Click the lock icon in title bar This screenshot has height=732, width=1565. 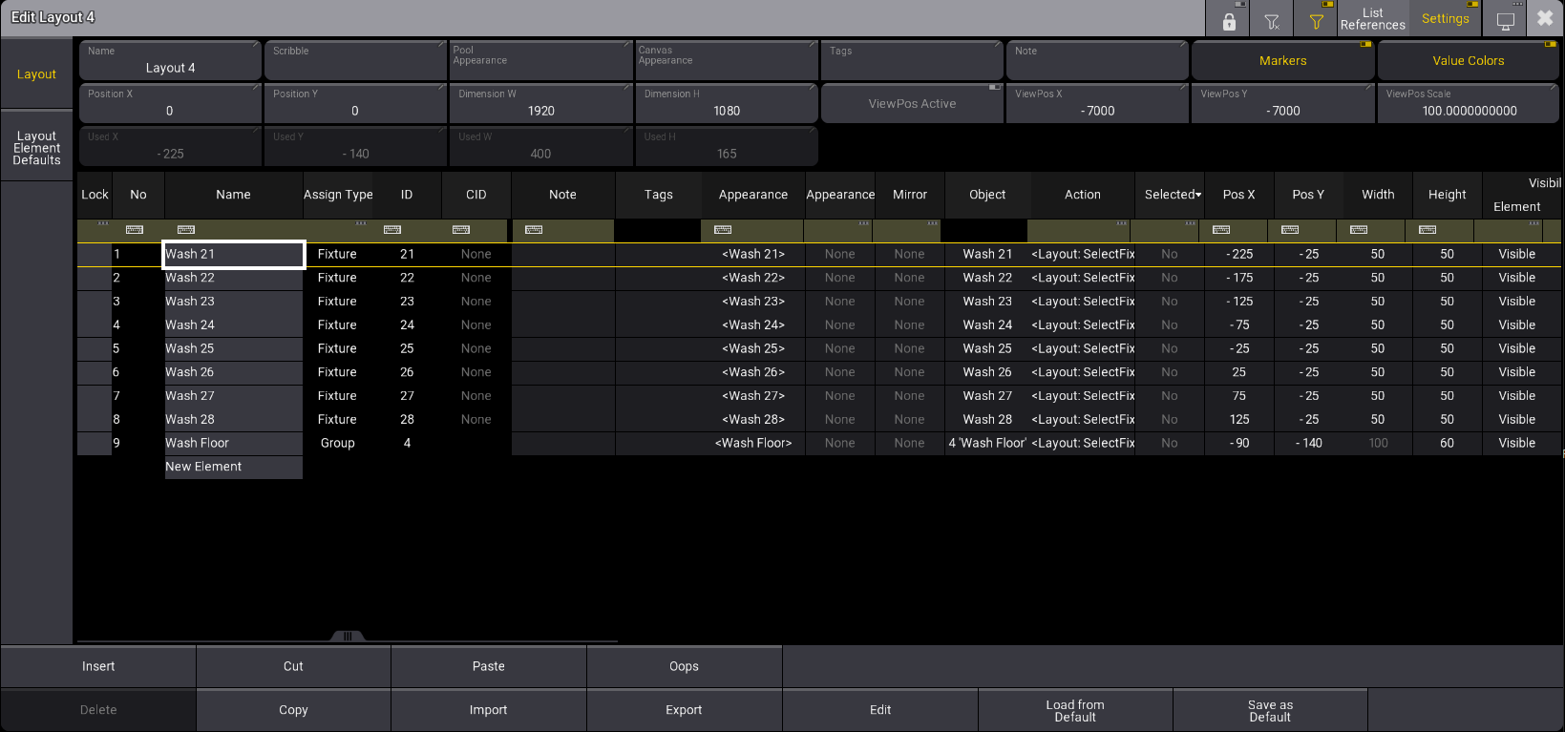click(x=1229, y=21)
